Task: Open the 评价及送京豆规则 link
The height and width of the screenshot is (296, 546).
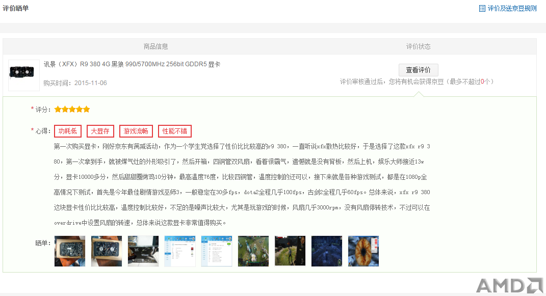Action: 512,8
